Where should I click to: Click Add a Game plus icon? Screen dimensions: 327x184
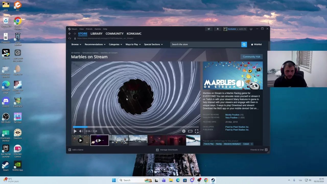pos(69,150)
